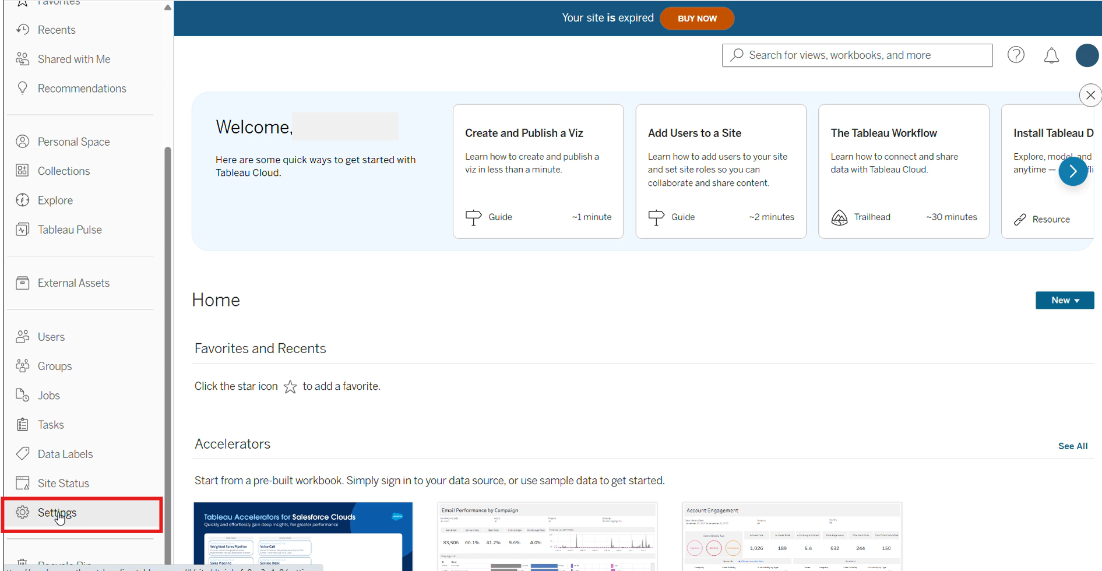Open Shared with Me page
The width and height of the screenshot is (1102, 571).
coord(74,59)
